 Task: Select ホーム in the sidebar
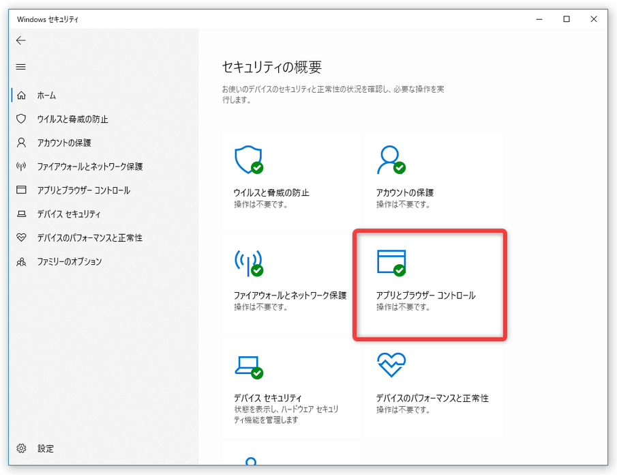pos(46,96)
